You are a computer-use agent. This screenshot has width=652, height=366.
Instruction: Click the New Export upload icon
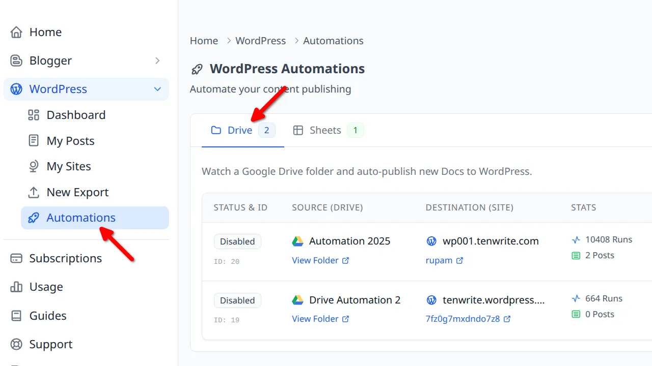pos(34,192)
